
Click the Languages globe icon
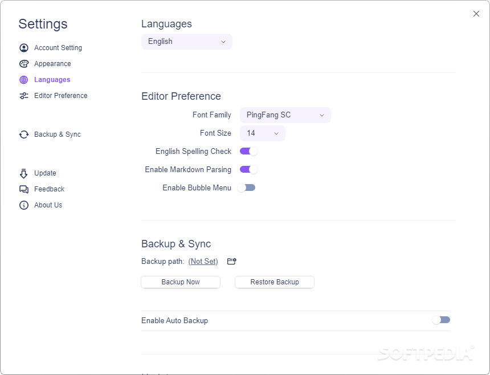tap(24, 80)
